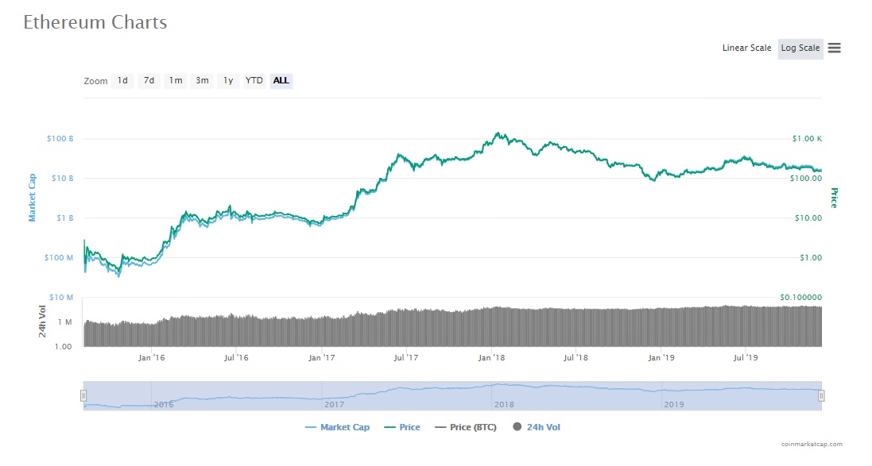
Task: Switch chart to Linear Scale
Action: (x=746, y=48)
